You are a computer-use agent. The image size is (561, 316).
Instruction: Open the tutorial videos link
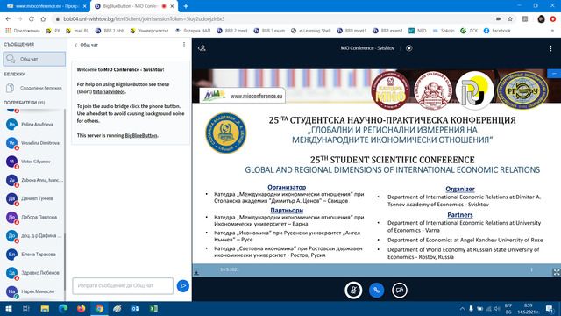(x=109, y=91)
